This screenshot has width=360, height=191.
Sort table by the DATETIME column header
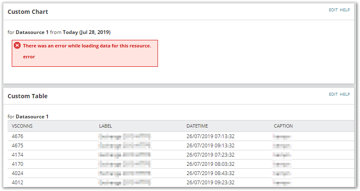(197, 126)
